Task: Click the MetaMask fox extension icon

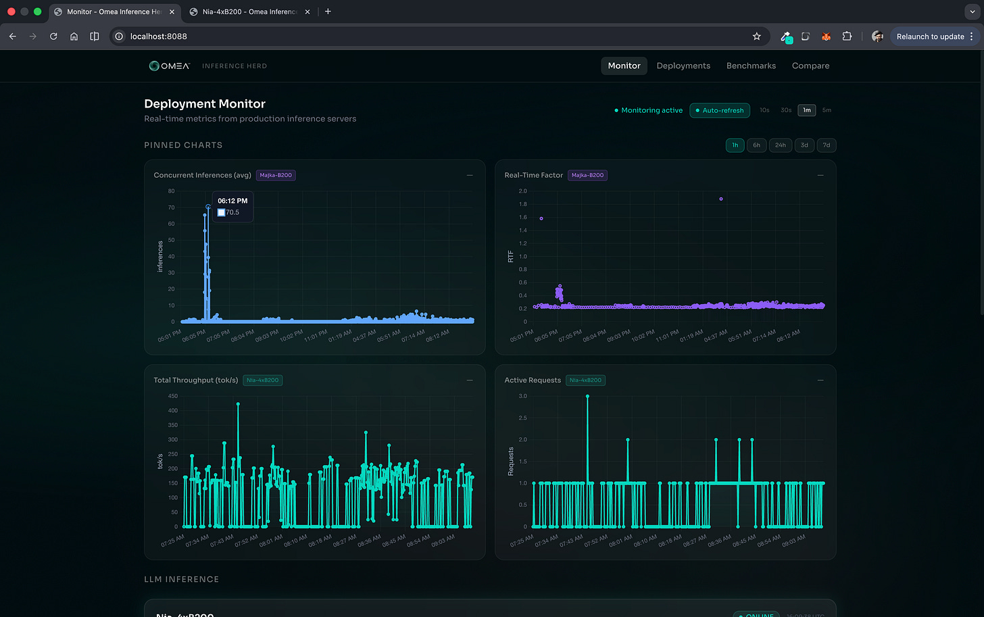Action: [826, 36]
